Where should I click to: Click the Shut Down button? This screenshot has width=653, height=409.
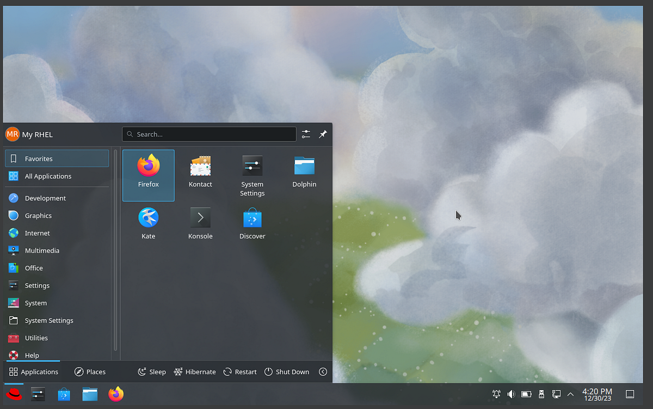click(x=287, y=372)
